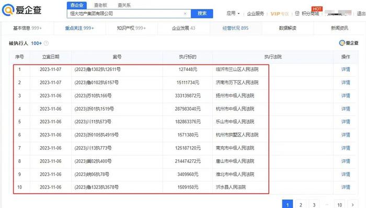
Task: Click the blue 搜索 button
Action: (202, 14)
